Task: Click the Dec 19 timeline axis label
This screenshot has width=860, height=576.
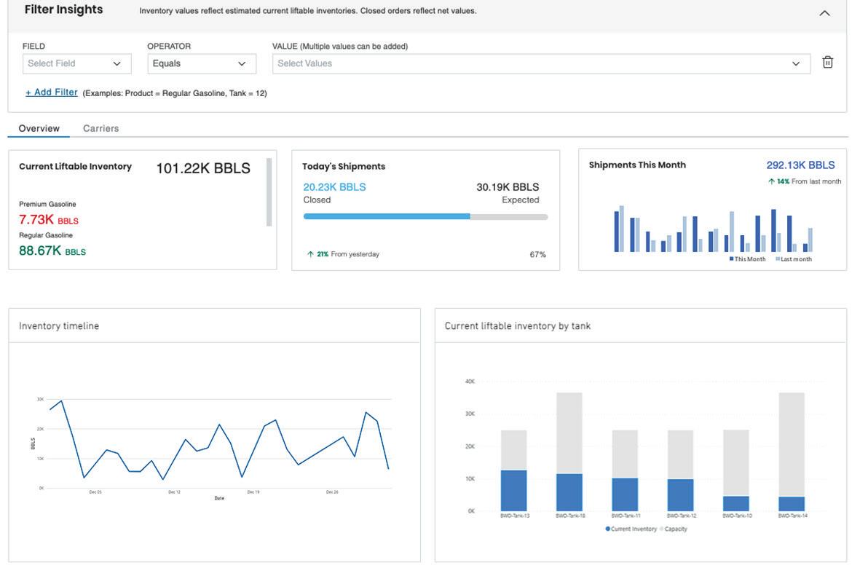Action: tap(253, 492)
